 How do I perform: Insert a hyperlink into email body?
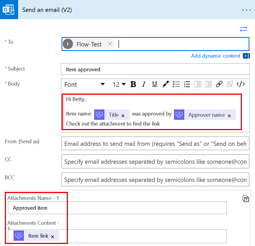click(219, 84)
